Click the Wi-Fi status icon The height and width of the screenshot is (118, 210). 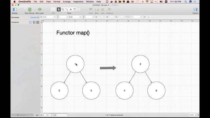(147, 2)
